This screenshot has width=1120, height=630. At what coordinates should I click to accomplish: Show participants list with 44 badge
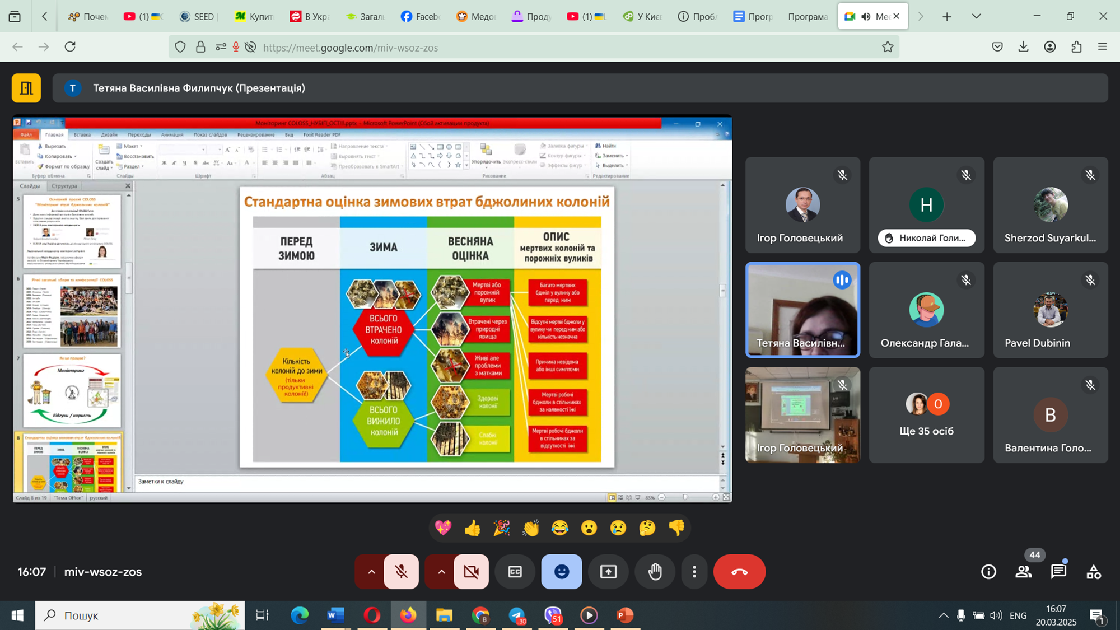point(1024,572)
